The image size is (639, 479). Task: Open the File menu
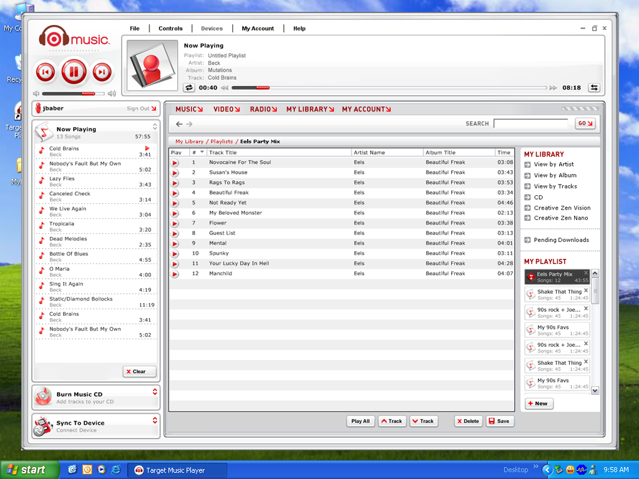click(x=135, y=29)
